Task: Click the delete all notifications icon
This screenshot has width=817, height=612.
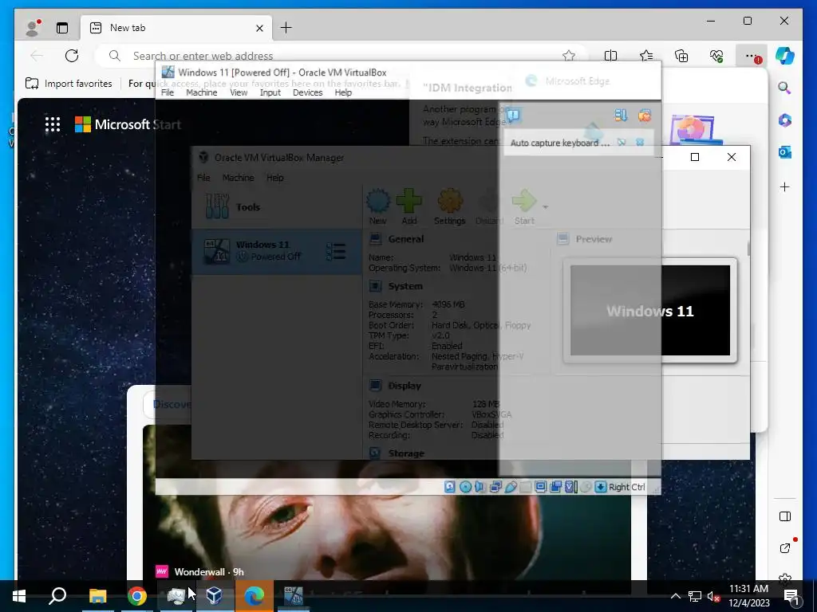Action: pos(645,115)
